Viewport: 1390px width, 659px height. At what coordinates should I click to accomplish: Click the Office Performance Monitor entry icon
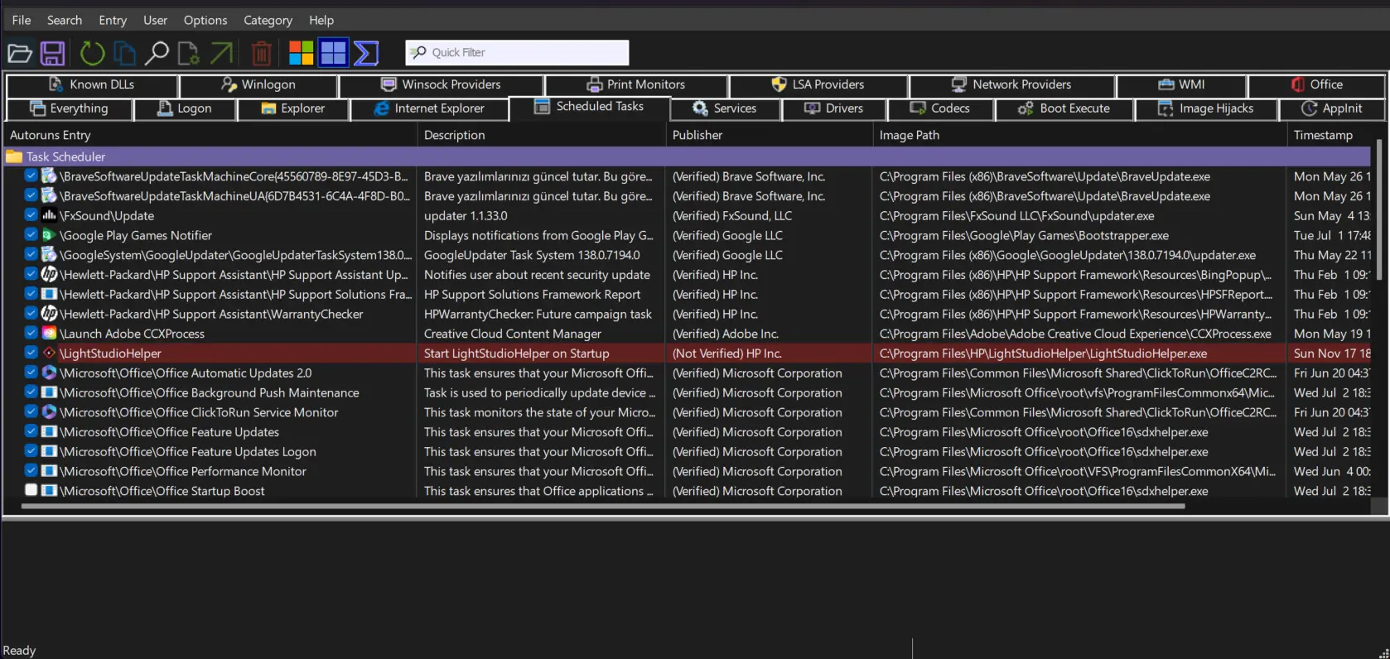[49, 471]
